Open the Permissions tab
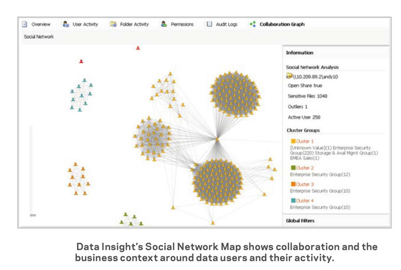Viewport: 401px width, 270px height. click(x=182, y=24)
